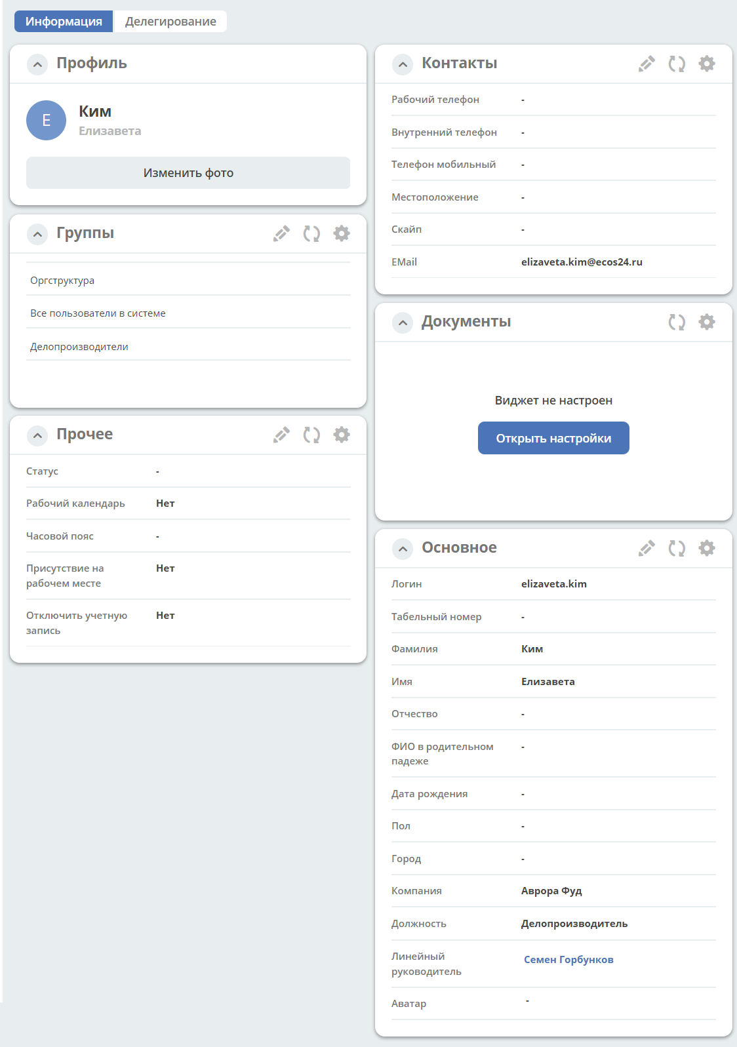Collapse the Группы panel

click(x=37, y=234)
